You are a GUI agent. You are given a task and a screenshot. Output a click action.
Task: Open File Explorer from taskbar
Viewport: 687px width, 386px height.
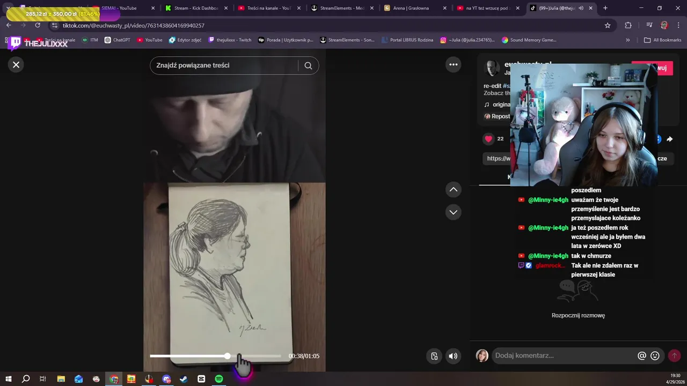[61, 378]
